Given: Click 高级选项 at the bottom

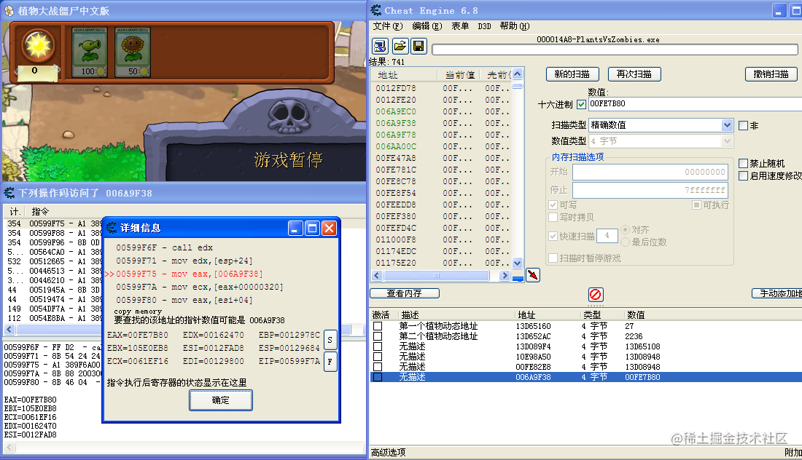Looking at the screenshot, I should click(x=388, y=452).
